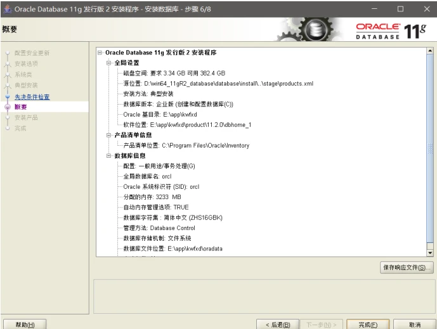Select the 分配的内存: 3233 MB row

(x=152, y=197)
